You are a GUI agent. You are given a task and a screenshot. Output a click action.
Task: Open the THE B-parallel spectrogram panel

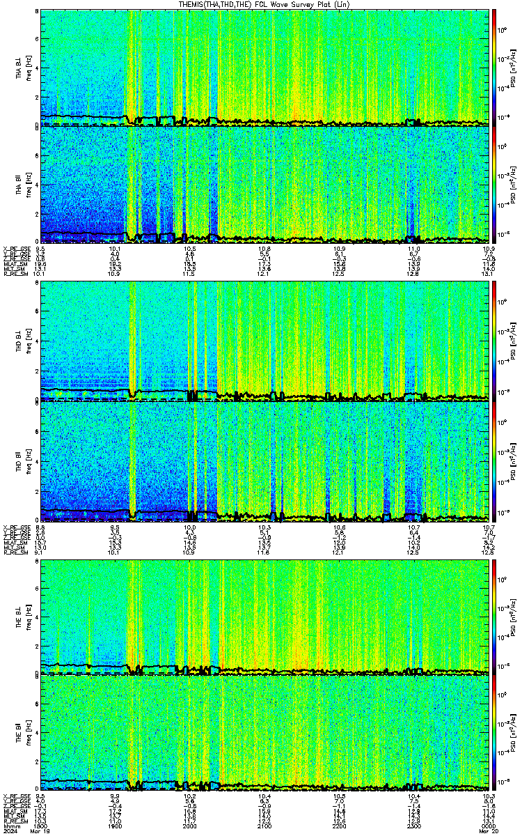pyautogui.click(x=264, y=734)
